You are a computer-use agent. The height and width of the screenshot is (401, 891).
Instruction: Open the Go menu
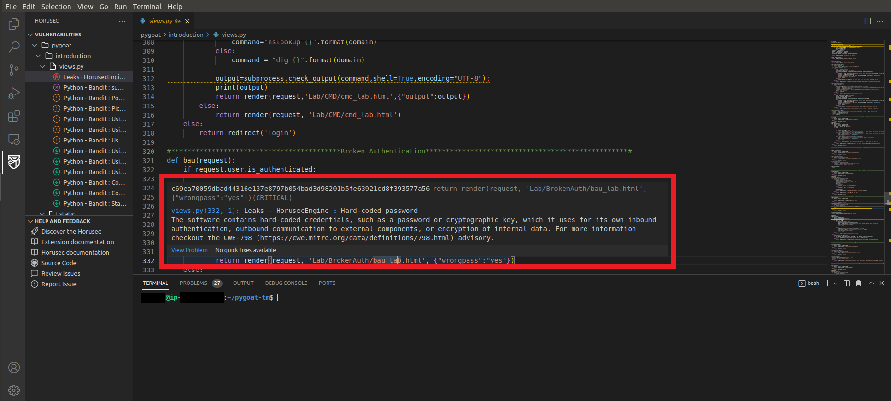coord(104,6)
